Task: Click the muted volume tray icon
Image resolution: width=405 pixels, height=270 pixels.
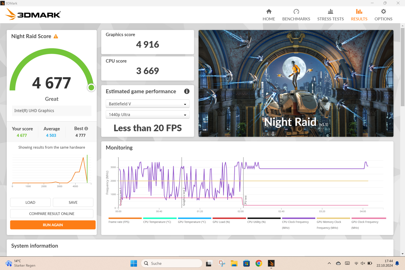Action: 363,263
